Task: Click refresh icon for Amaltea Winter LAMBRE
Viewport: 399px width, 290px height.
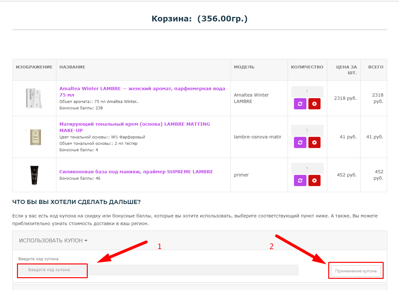Action: 300,104
